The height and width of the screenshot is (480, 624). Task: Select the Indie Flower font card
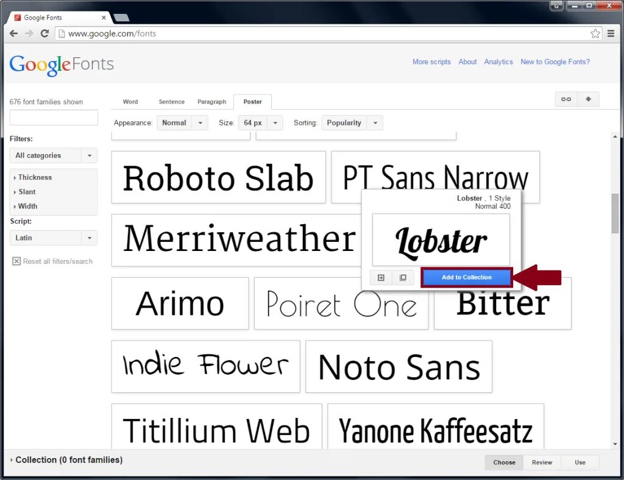pyautogui.click(x=206, y=366)
